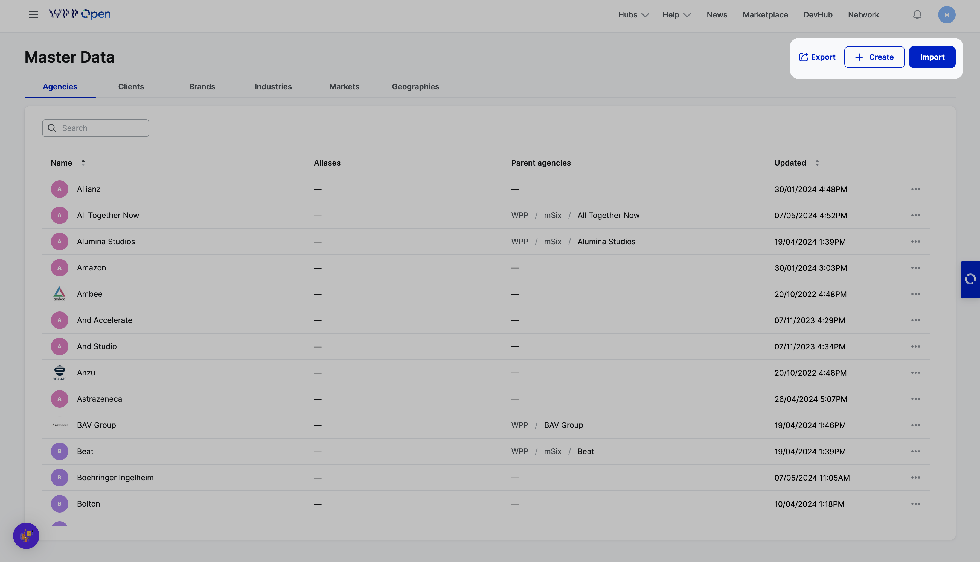
Task: Open the hamburger navigation menu
Action: 33,15
